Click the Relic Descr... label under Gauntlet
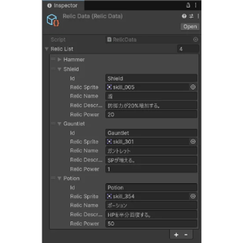 tap(86, 160)
